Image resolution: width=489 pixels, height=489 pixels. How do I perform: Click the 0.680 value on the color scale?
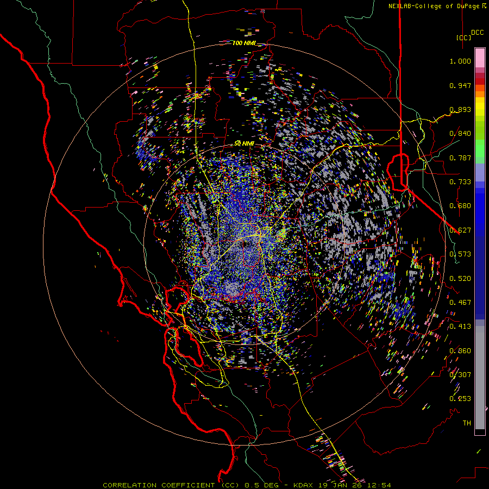tap(460, 206)
